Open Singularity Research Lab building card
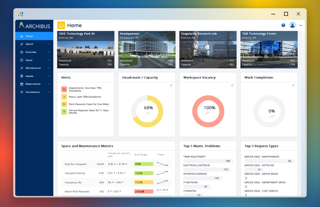 (x=208, y=49)
